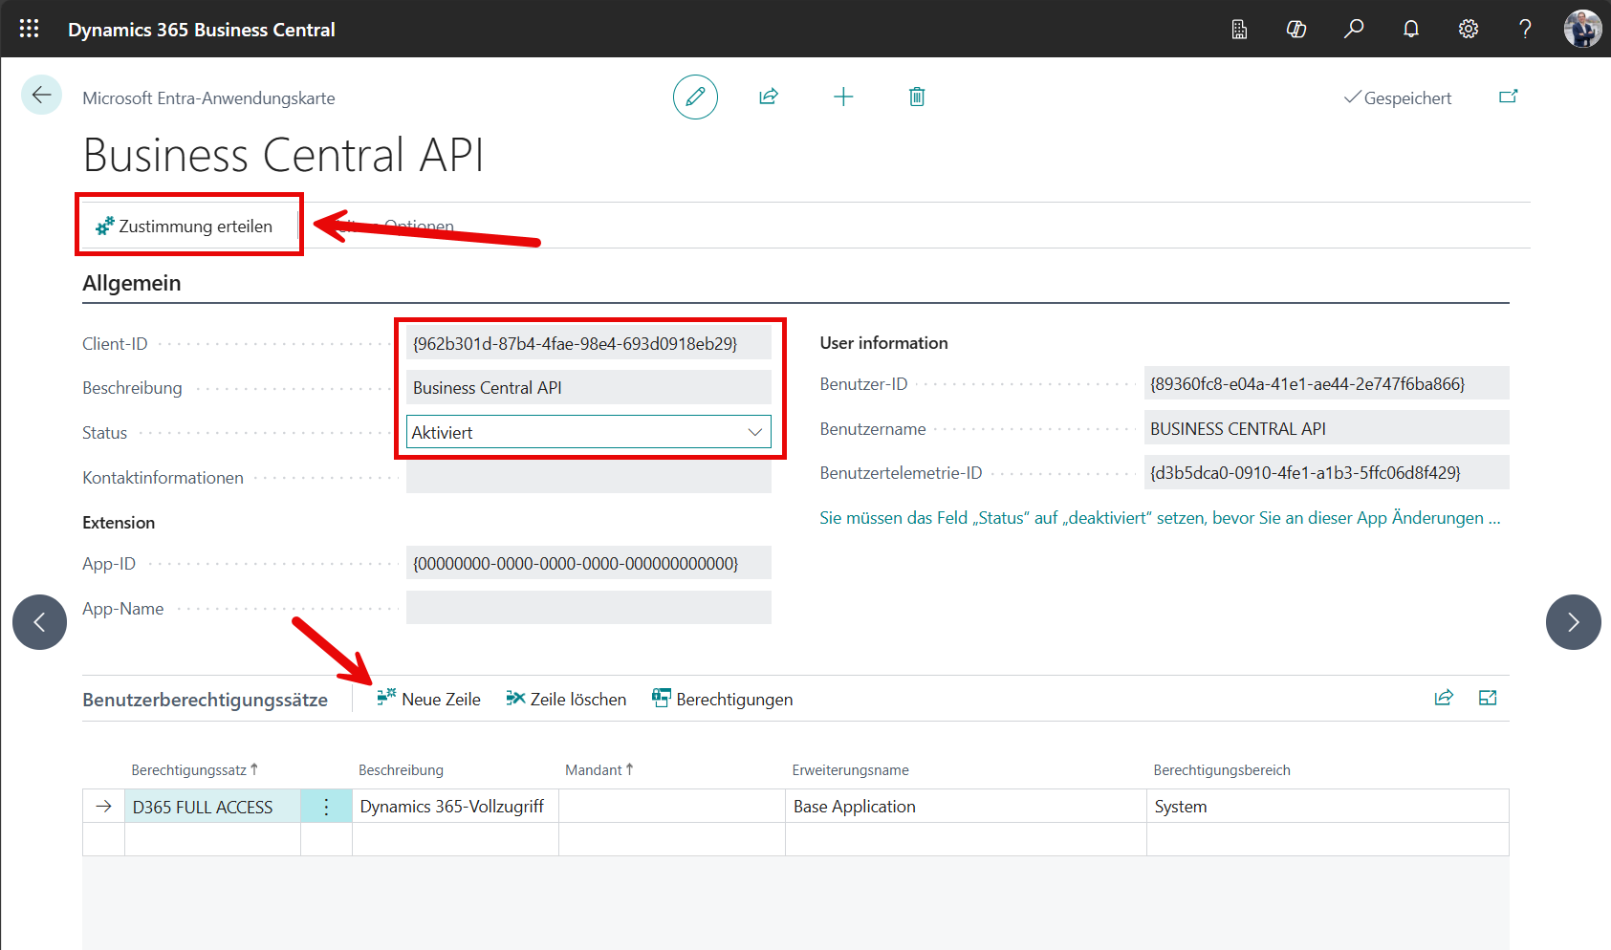Select the Dynamics 365-Vollzugriff description cell
This screenshot has width=1611, height=950.
click(x=455, y=807)
